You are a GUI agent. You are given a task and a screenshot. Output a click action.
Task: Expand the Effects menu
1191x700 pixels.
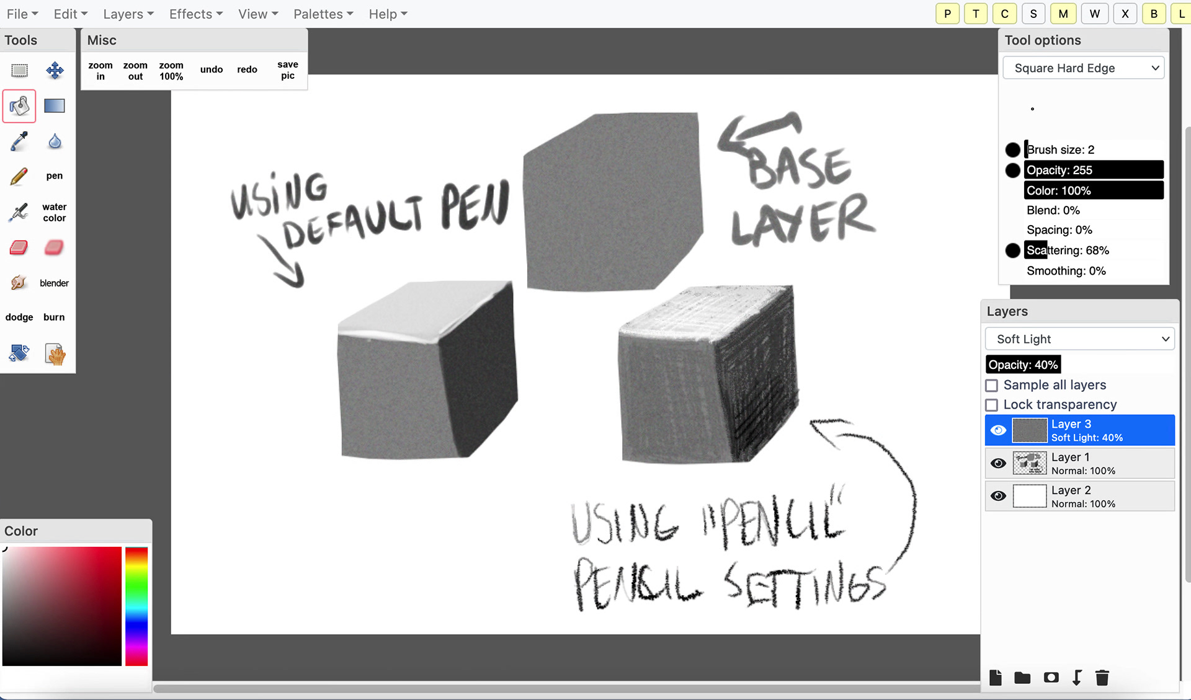click(195, 14)
